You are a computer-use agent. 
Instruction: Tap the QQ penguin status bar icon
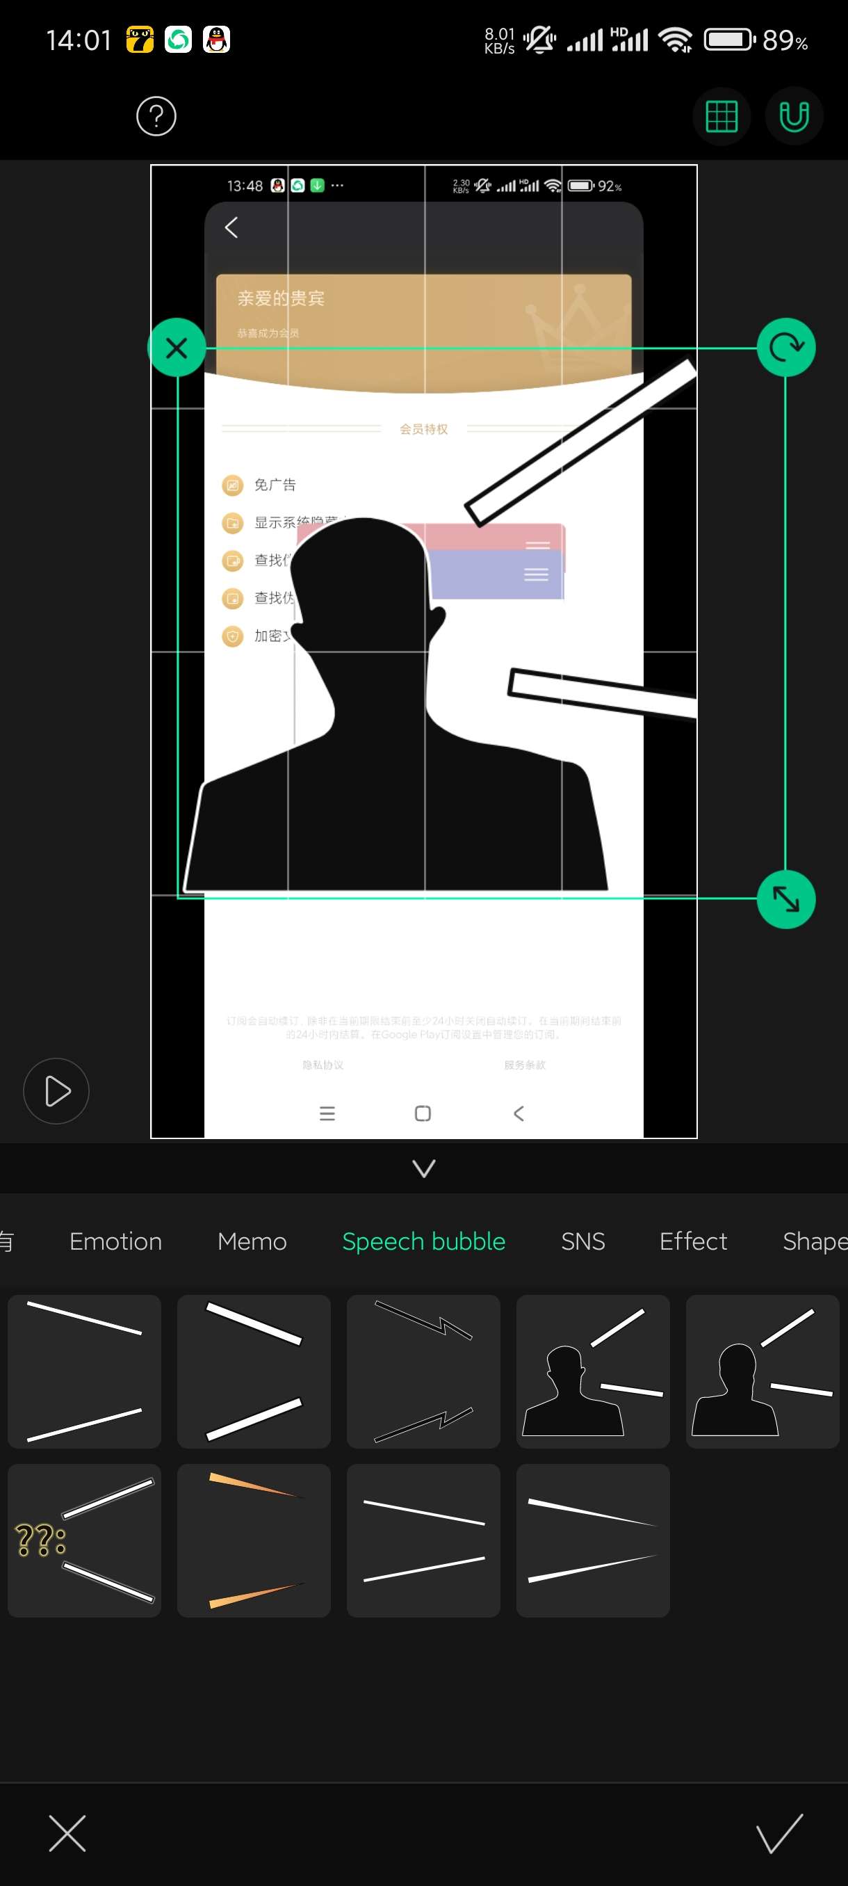pos(216,40)
